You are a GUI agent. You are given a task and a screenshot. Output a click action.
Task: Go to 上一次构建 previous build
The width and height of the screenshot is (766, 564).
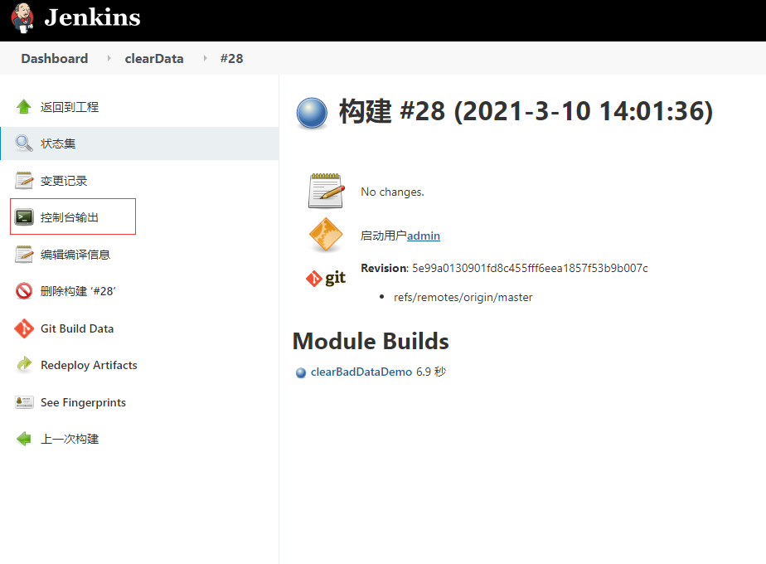[x=70, y=439]
